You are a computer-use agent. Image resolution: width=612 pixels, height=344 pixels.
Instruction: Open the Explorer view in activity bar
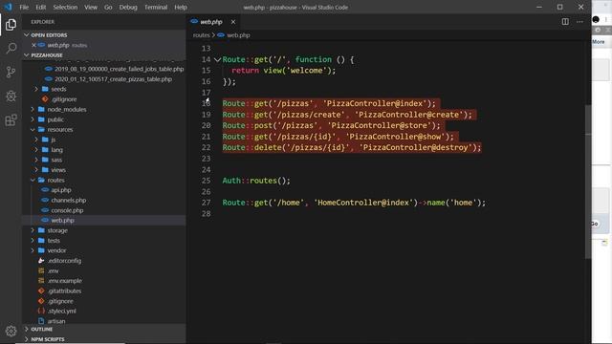[x=11, y=25]
